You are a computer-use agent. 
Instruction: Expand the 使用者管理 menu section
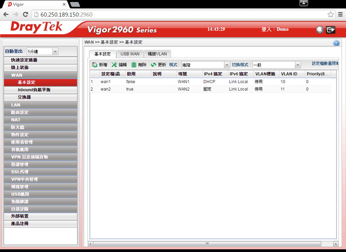click(41, 142)
